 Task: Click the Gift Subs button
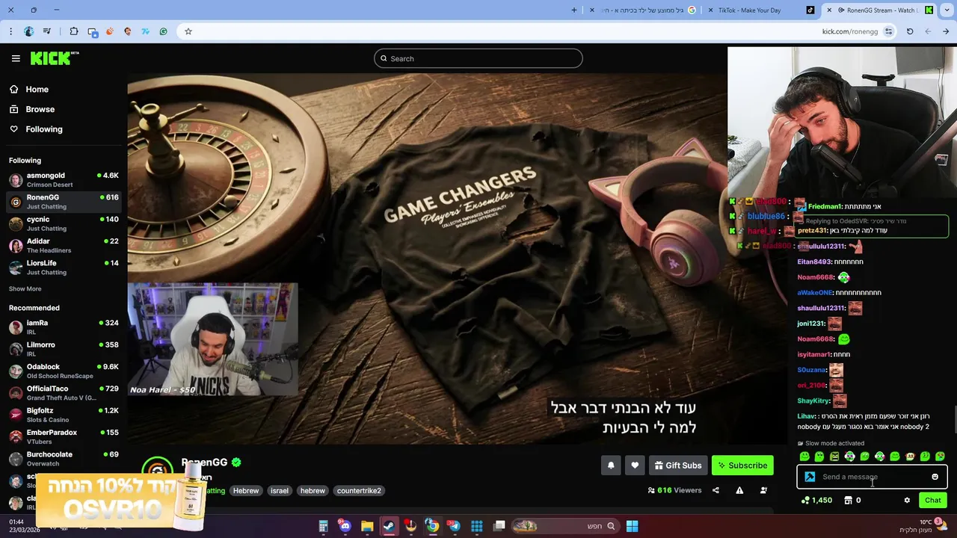click(678, 466)
